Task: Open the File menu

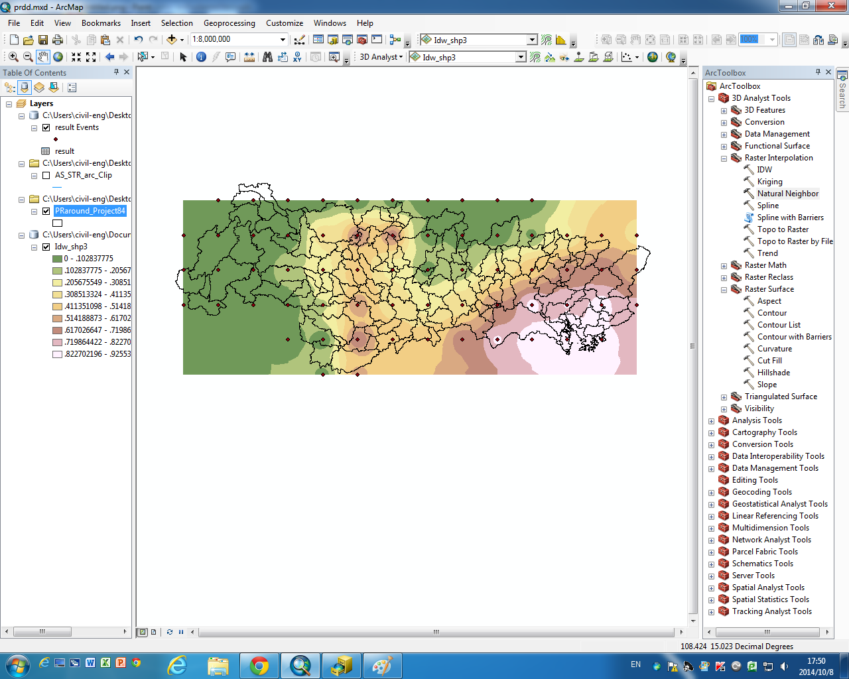Action: tap(14, 23)
